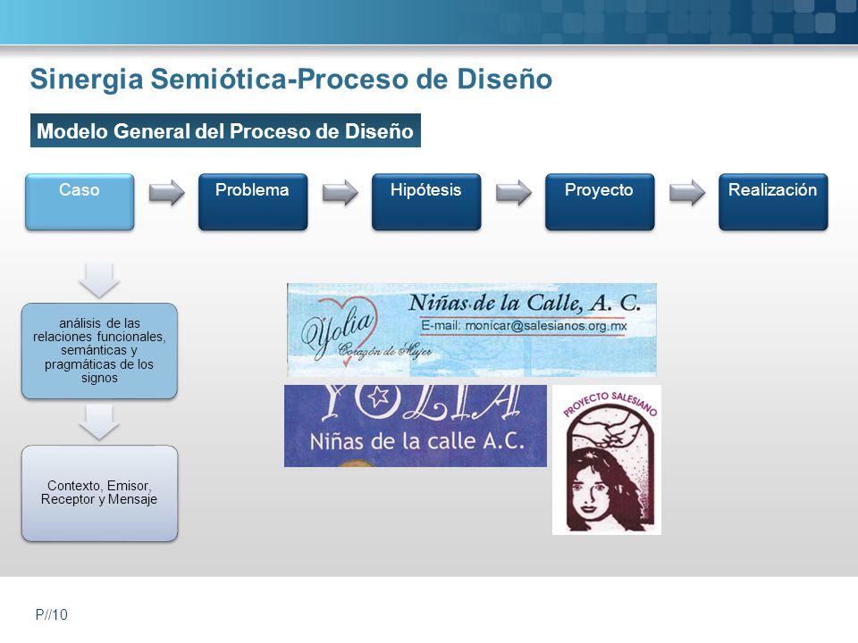The width and height of the screenshot is (858, 643).
Task: Click the slide title 'Sinergia Semiótica-Proceso de Diseño'
Action: point(291,79)
